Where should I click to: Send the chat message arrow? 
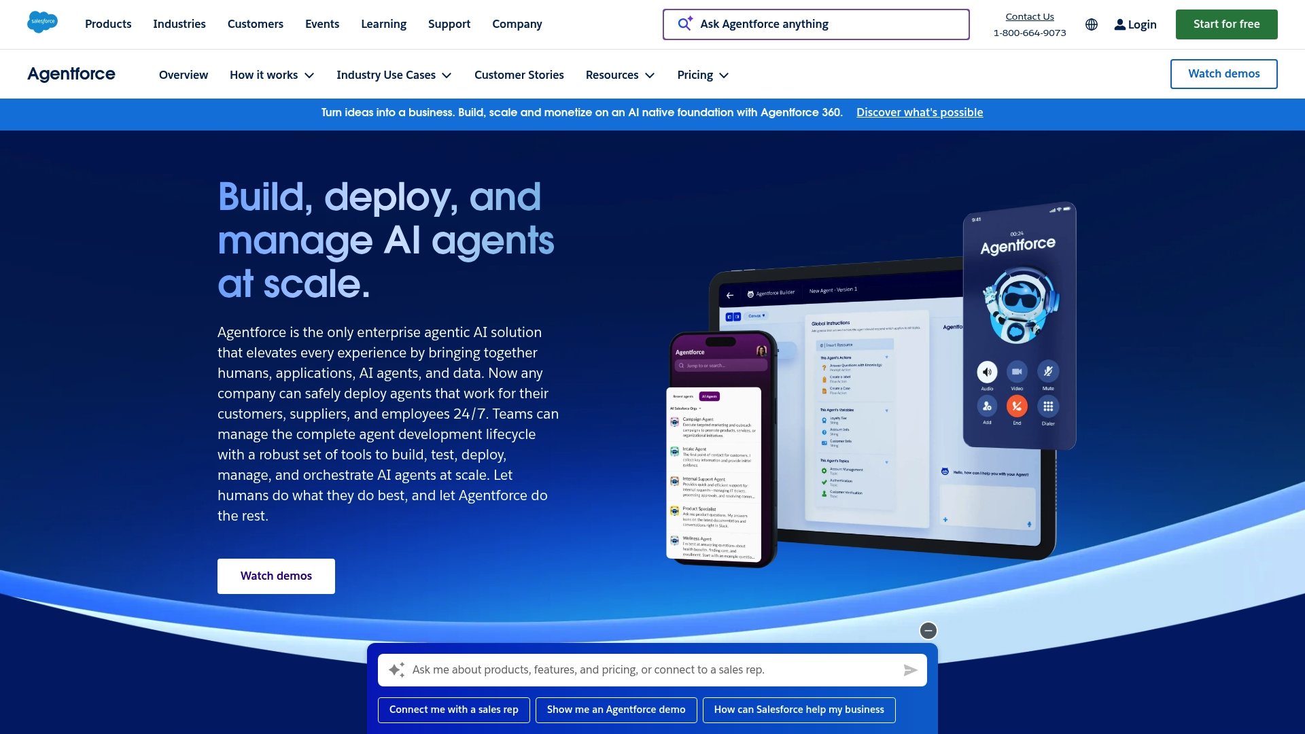[910, 670]
